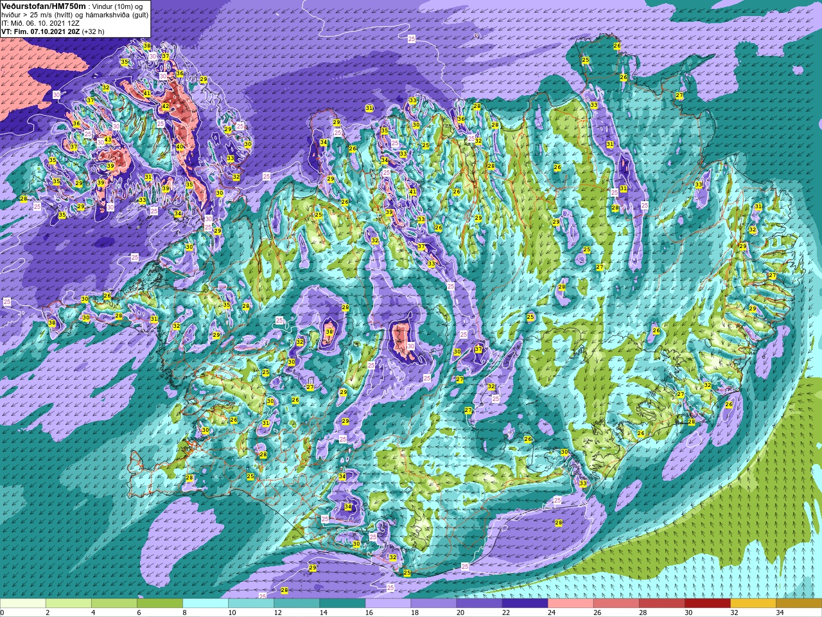Click the yellow gust label 42
This screenshot has height=617, width=822.
pos(165,107)
